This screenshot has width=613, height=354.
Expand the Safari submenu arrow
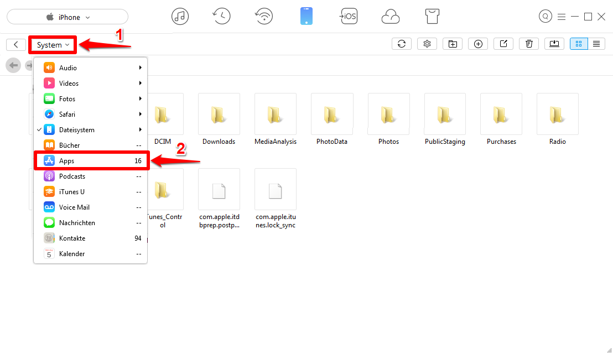140,114
